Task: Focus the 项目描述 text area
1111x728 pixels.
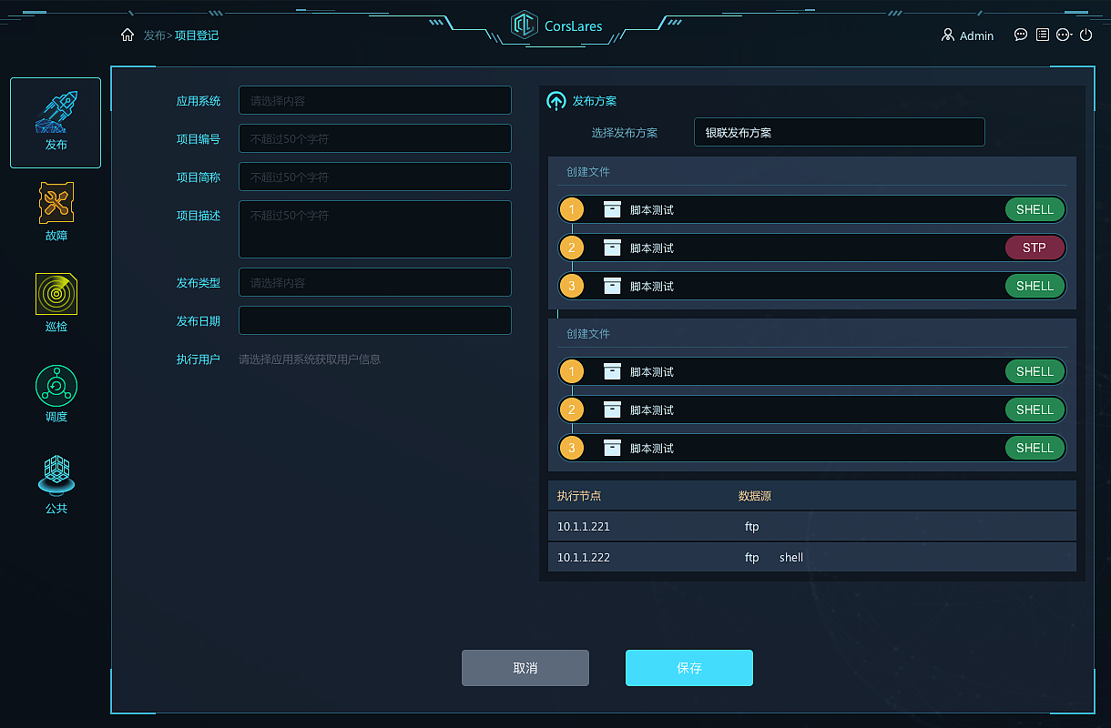Action: [x=375, y=229]
